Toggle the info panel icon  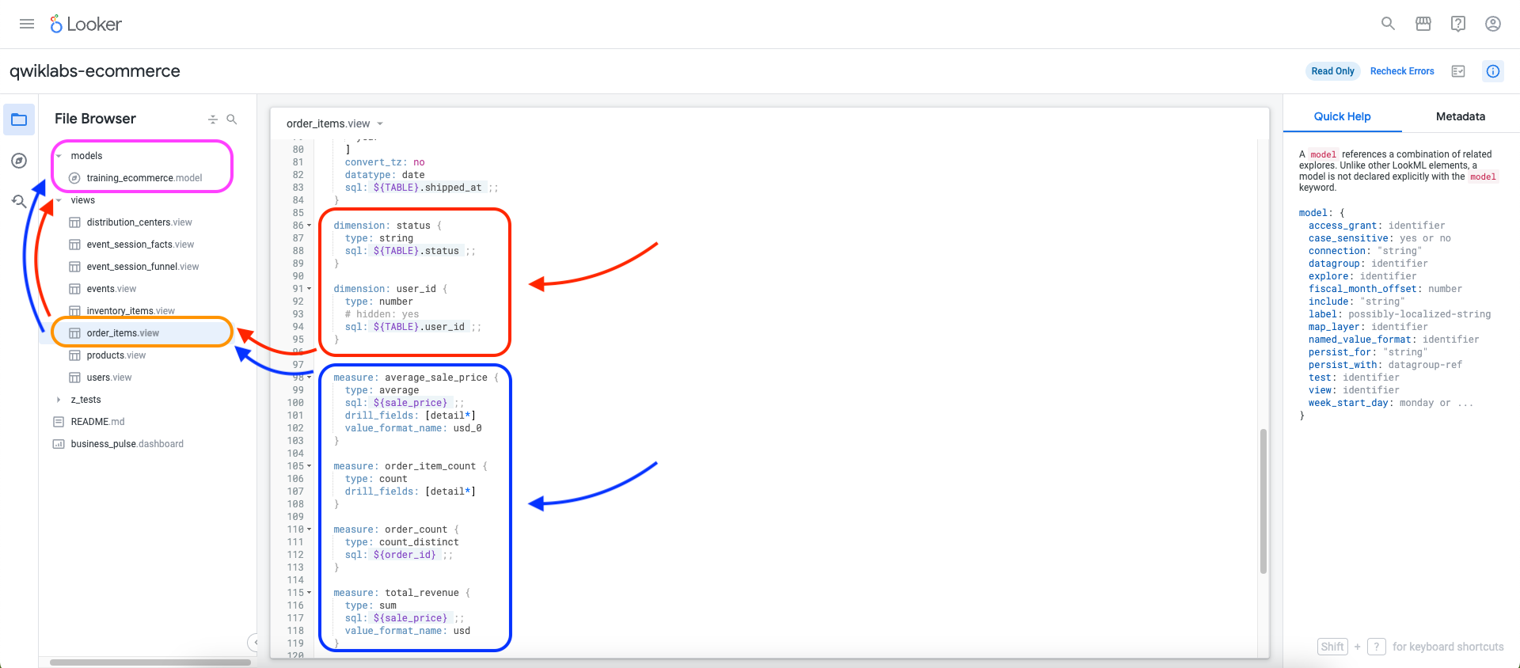click(1493, 71)
